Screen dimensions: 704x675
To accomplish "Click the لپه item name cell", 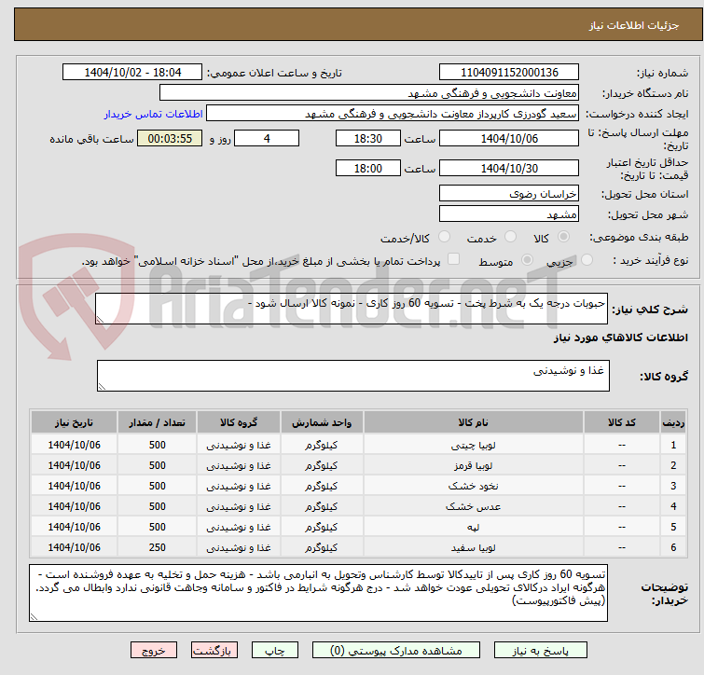I will click(474, 527).
